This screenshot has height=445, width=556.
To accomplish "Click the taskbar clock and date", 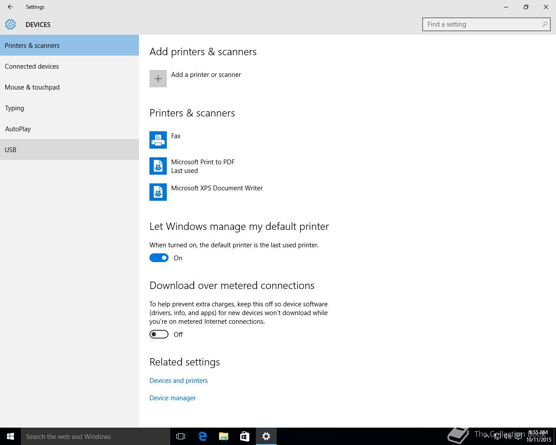I will click(538, 436).
